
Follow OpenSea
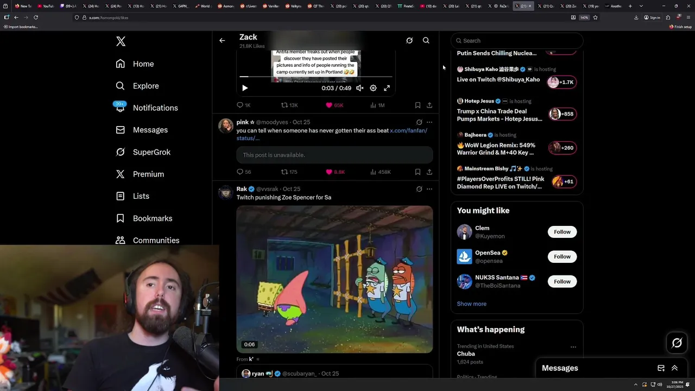562,256
